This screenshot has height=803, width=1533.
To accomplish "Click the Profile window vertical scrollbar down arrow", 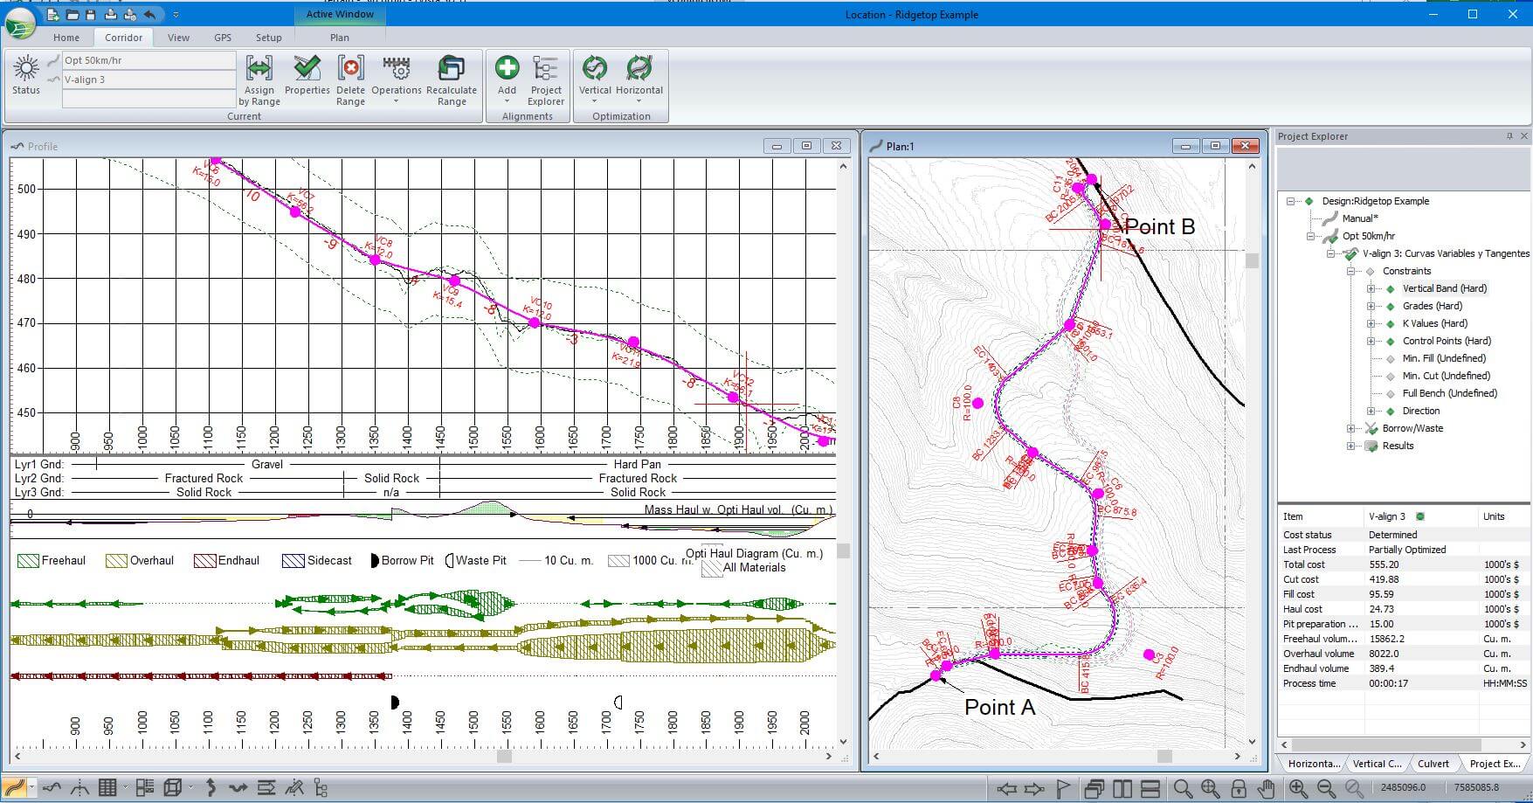I will coord(843,742).
